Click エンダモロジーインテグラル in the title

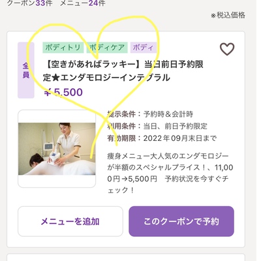[x=115, y=78]
